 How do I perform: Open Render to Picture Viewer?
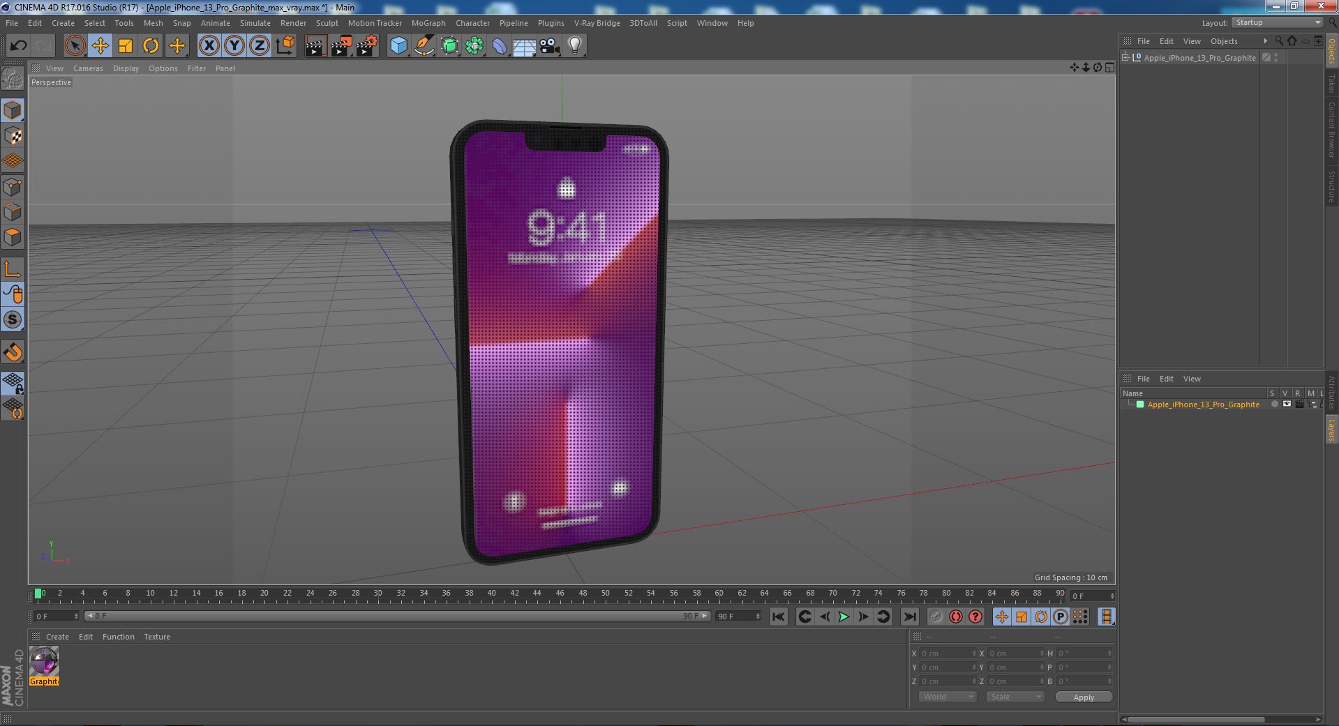coord(341,46)
